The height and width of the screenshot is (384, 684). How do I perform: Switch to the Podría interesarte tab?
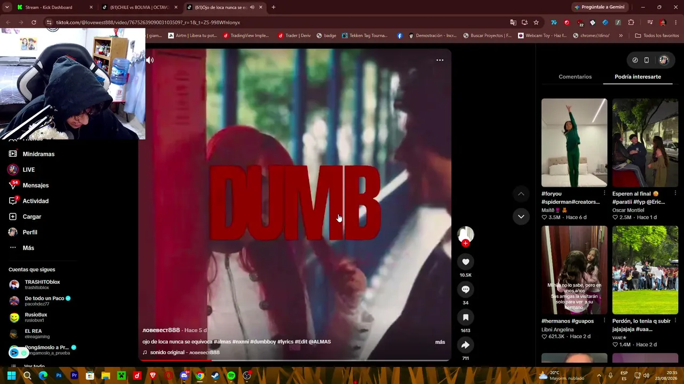(x=638, y=77)
